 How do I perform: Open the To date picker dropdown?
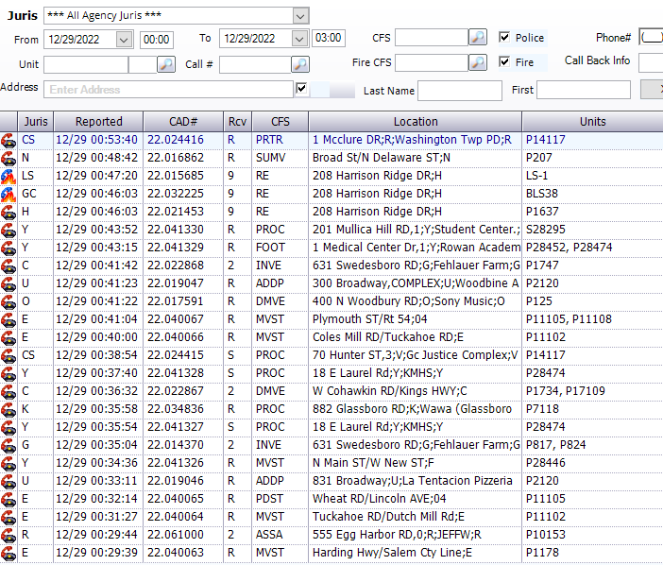point(299,40)
